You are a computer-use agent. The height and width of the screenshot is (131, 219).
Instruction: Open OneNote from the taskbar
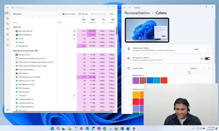[x=99, y=128]
